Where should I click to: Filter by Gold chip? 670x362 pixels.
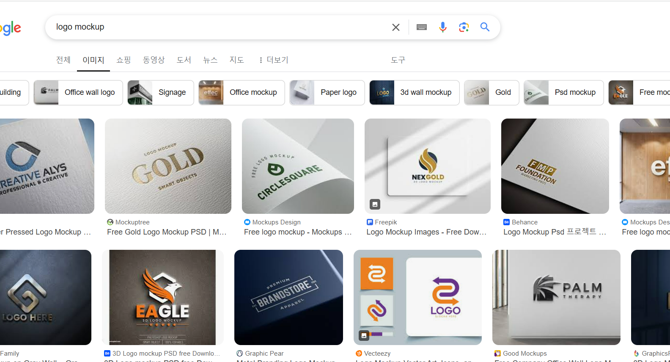click(492, 92)
